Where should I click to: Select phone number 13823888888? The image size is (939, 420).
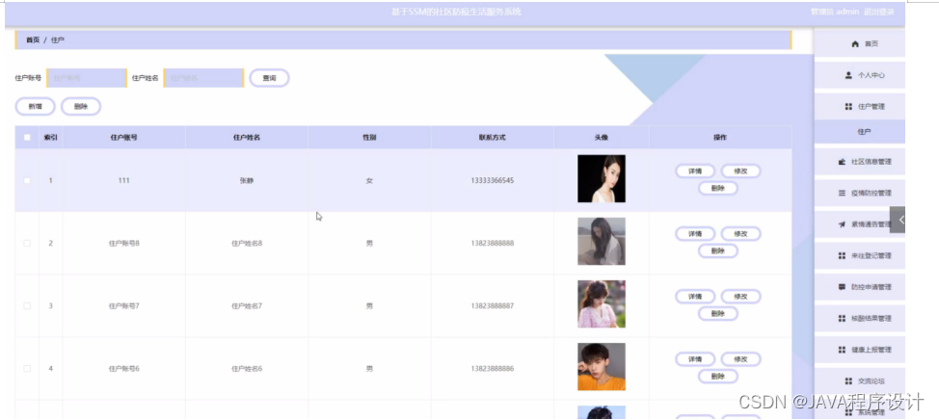[493, 243]
